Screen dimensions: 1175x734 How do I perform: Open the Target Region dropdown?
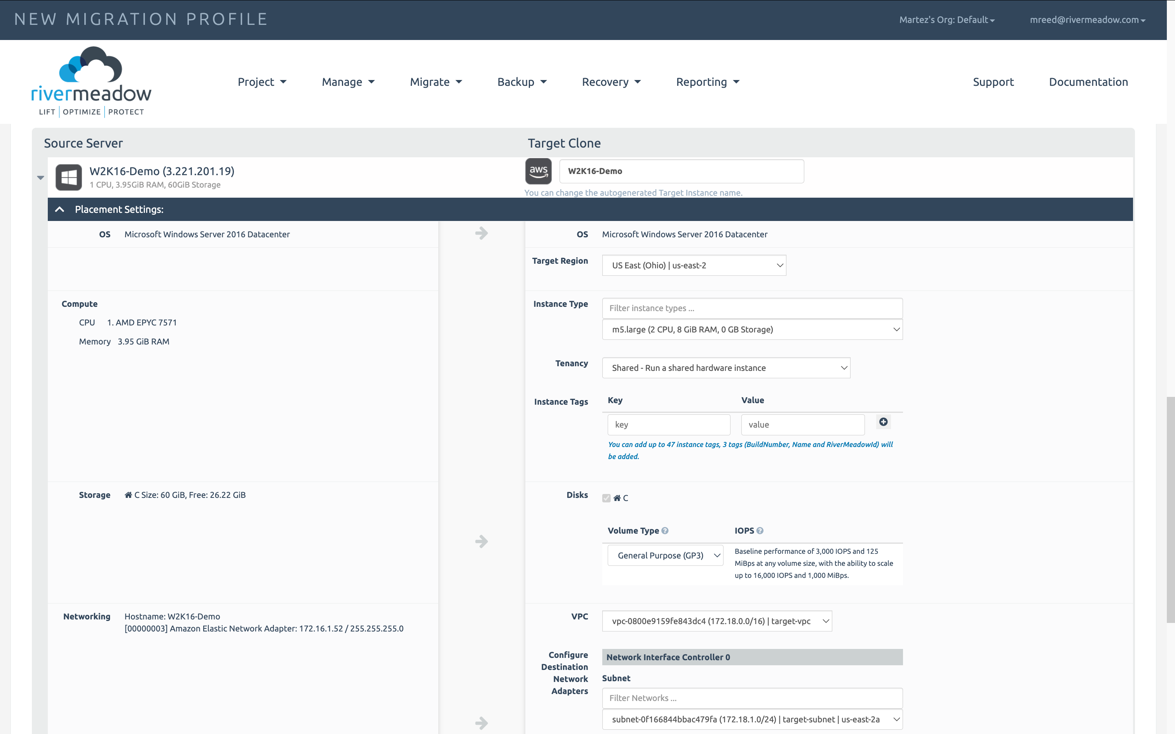pyautogui.click(x=693, y=266)
